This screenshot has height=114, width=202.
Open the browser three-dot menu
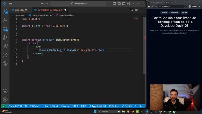[200, 6]
